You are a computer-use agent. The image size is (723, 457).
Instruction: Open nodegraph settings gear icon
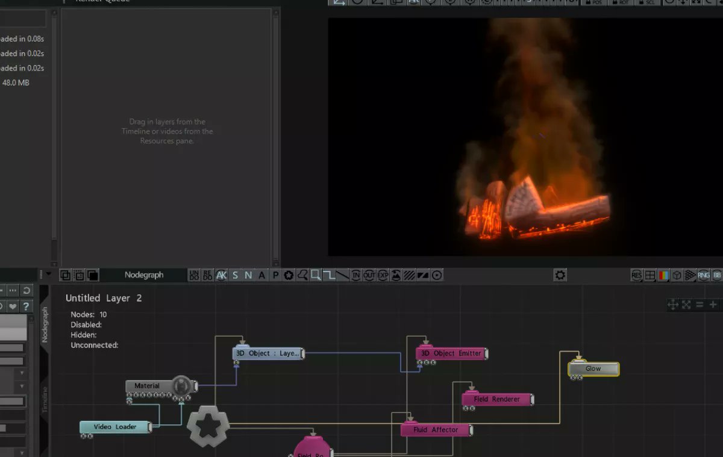(560, 275)
